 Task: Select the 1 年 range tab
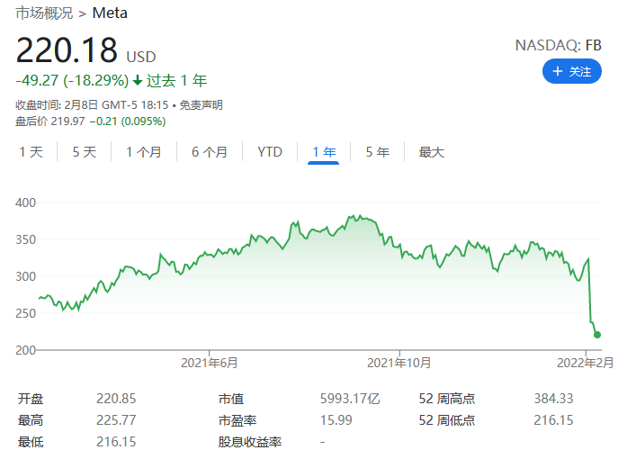point(324,152)
